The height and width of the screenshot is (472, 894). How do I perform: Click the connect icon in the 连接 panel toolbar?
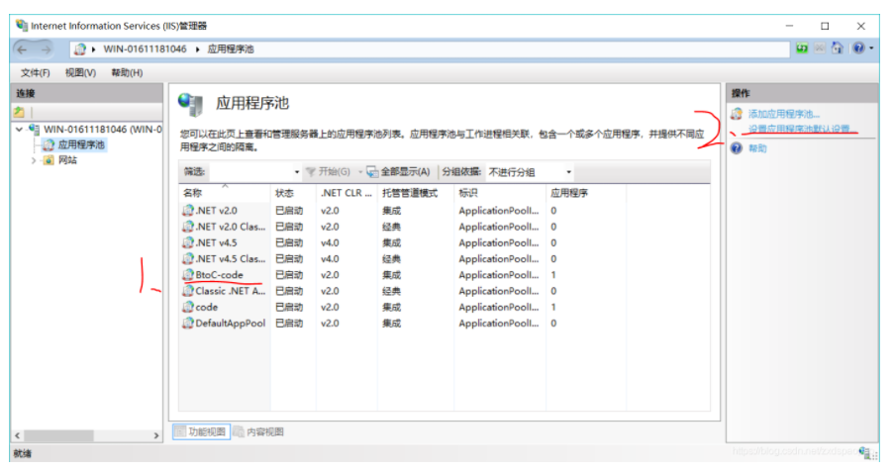tap(19, 112)
